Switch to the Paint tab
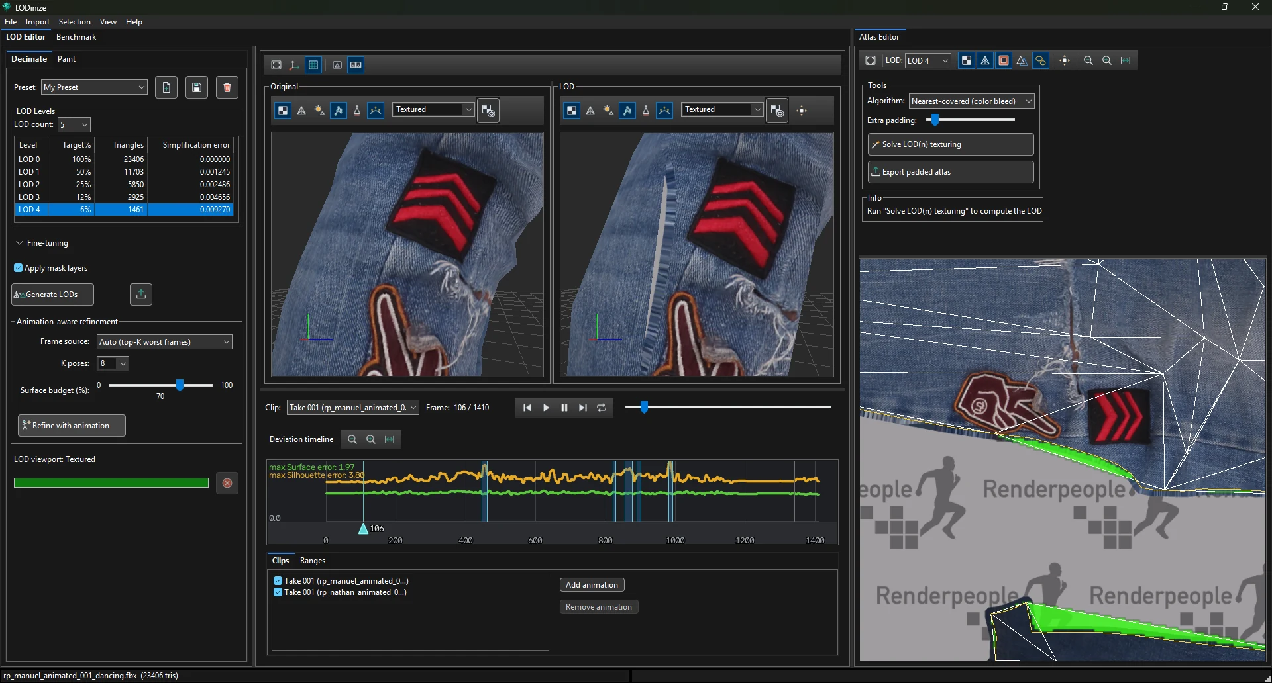 point(66,59)
